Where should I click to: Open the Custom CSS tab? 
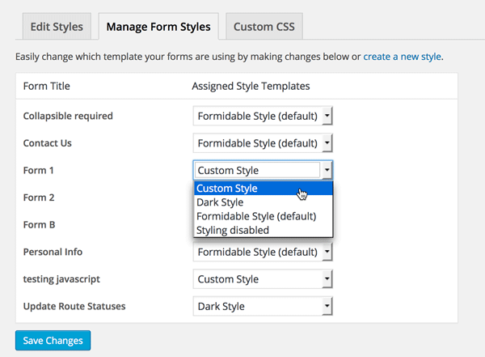coord(264,27)
